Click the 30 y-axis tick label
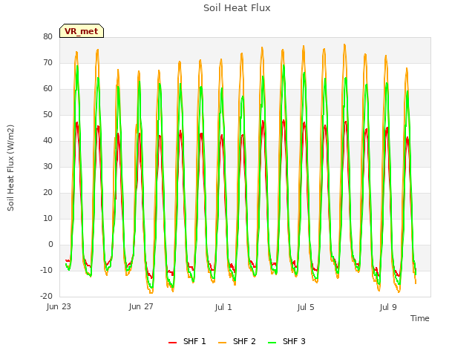 (47, 166)
